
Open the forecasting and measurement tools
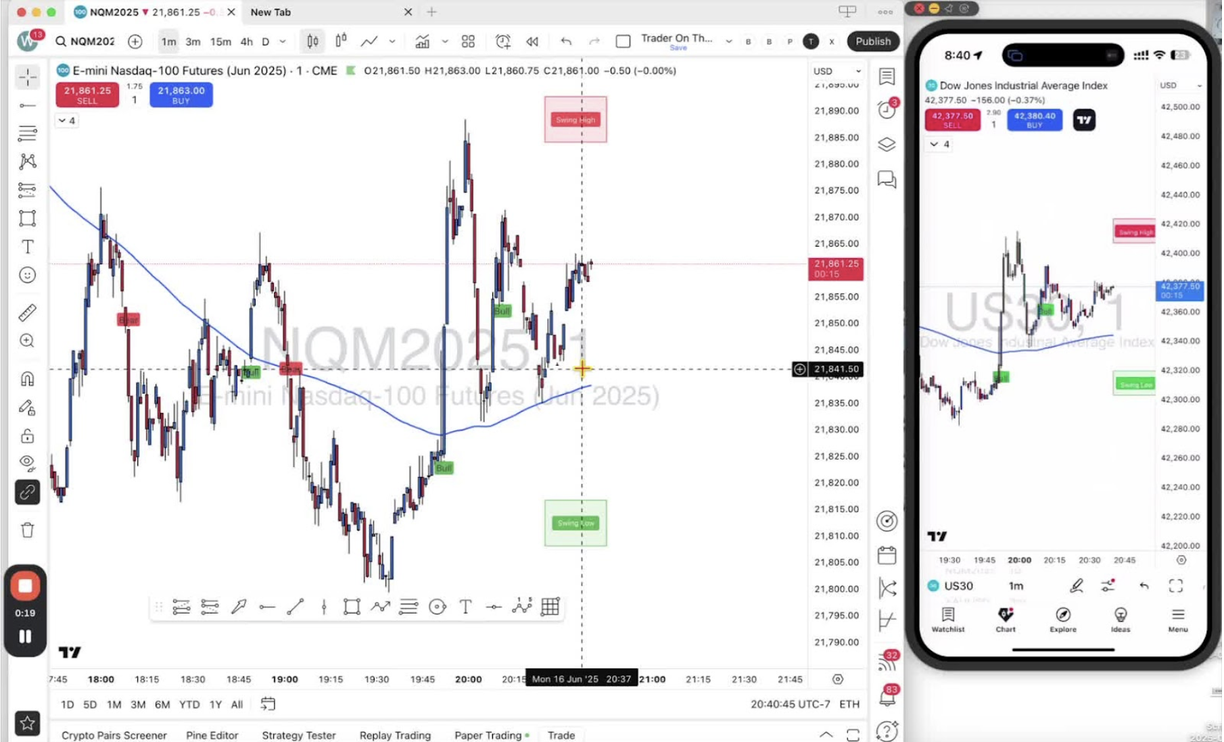(28, 190)
